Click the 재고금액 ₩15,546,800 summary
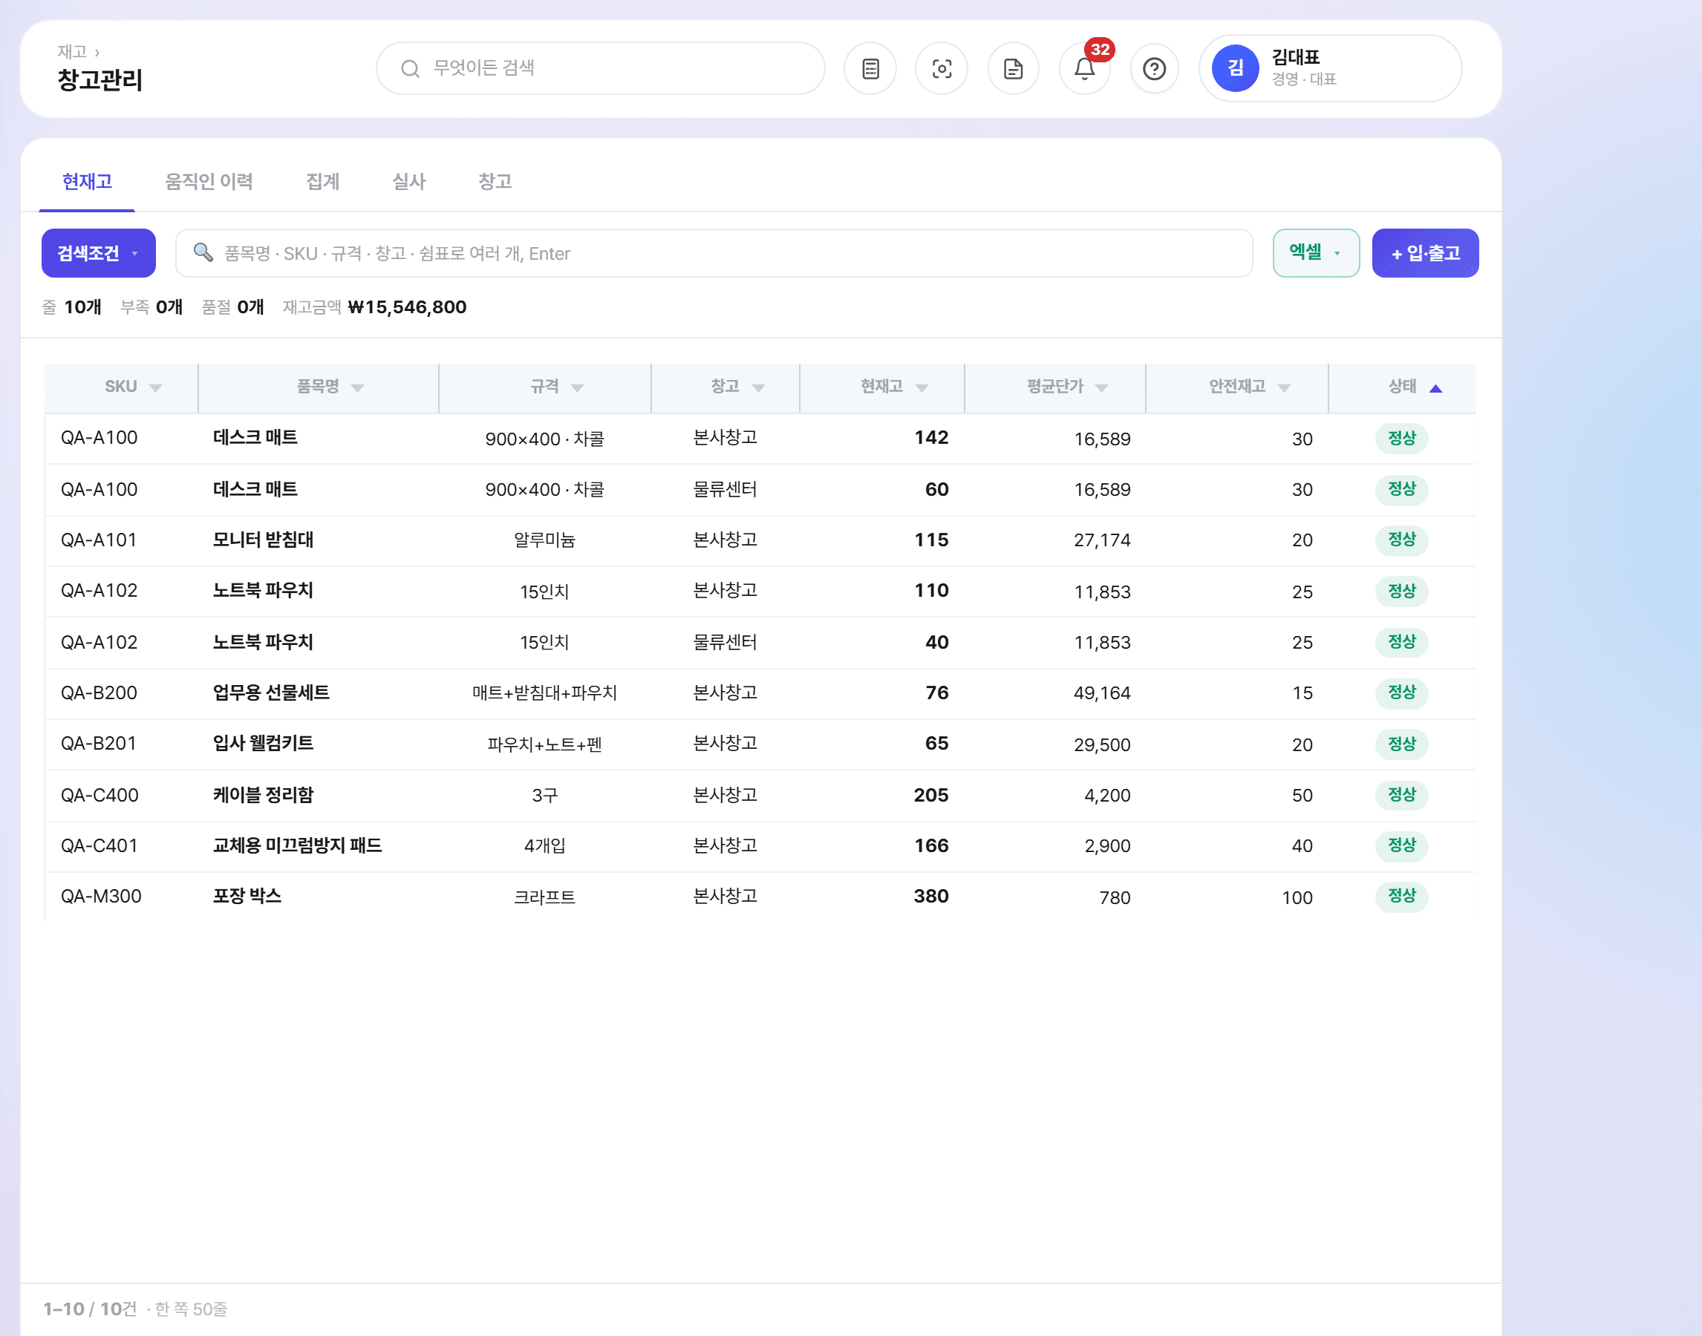The width and height of the screenshot is (1702, 1336). click(374, 307)
